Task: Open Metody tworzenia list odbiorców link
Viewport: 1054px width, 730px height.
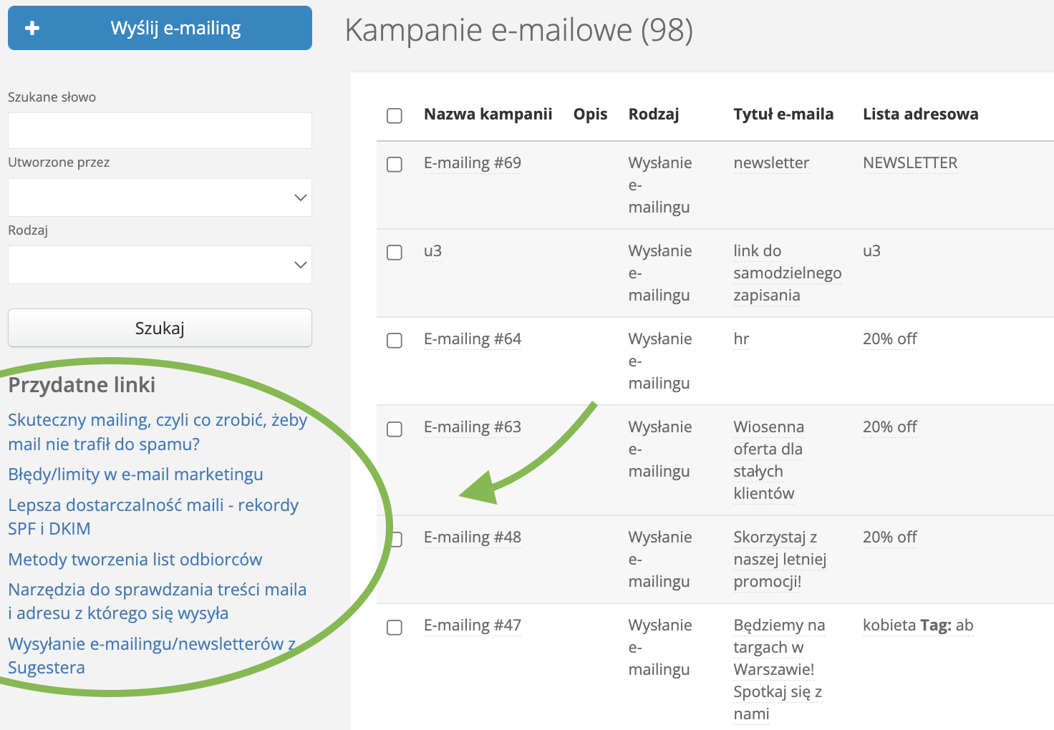Action: 135,560
